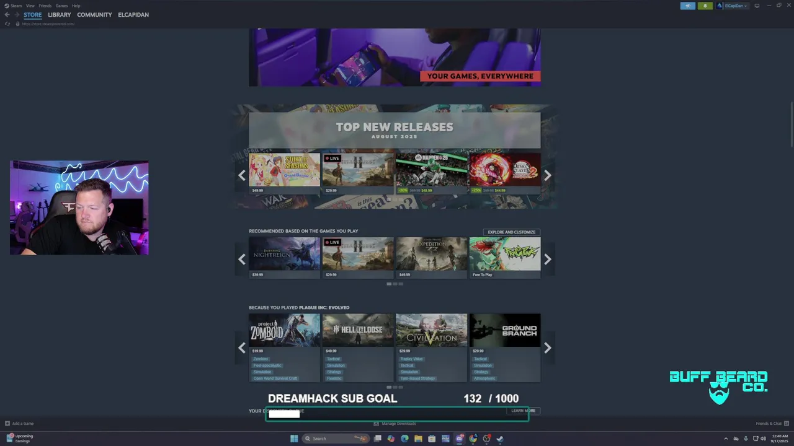This screenshot has width=794, height=446.
Task: Click the padlock icon beside the URL
Action: pos(17,24)
